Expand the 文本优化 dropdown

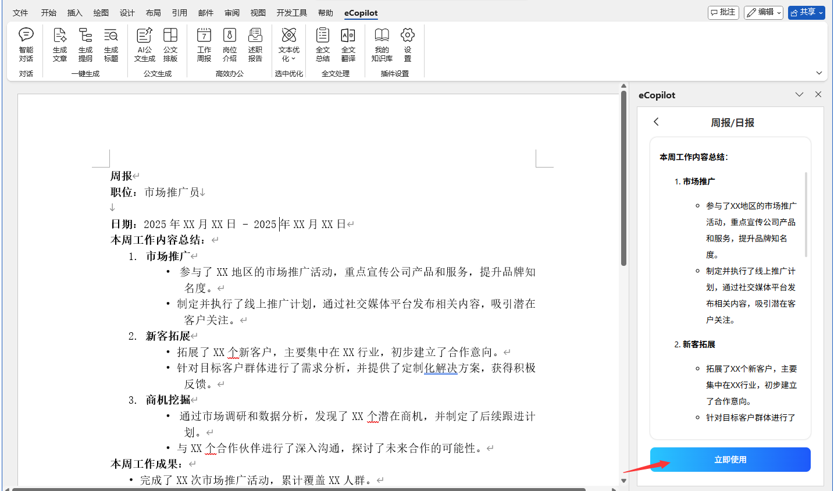coord(289,44)
